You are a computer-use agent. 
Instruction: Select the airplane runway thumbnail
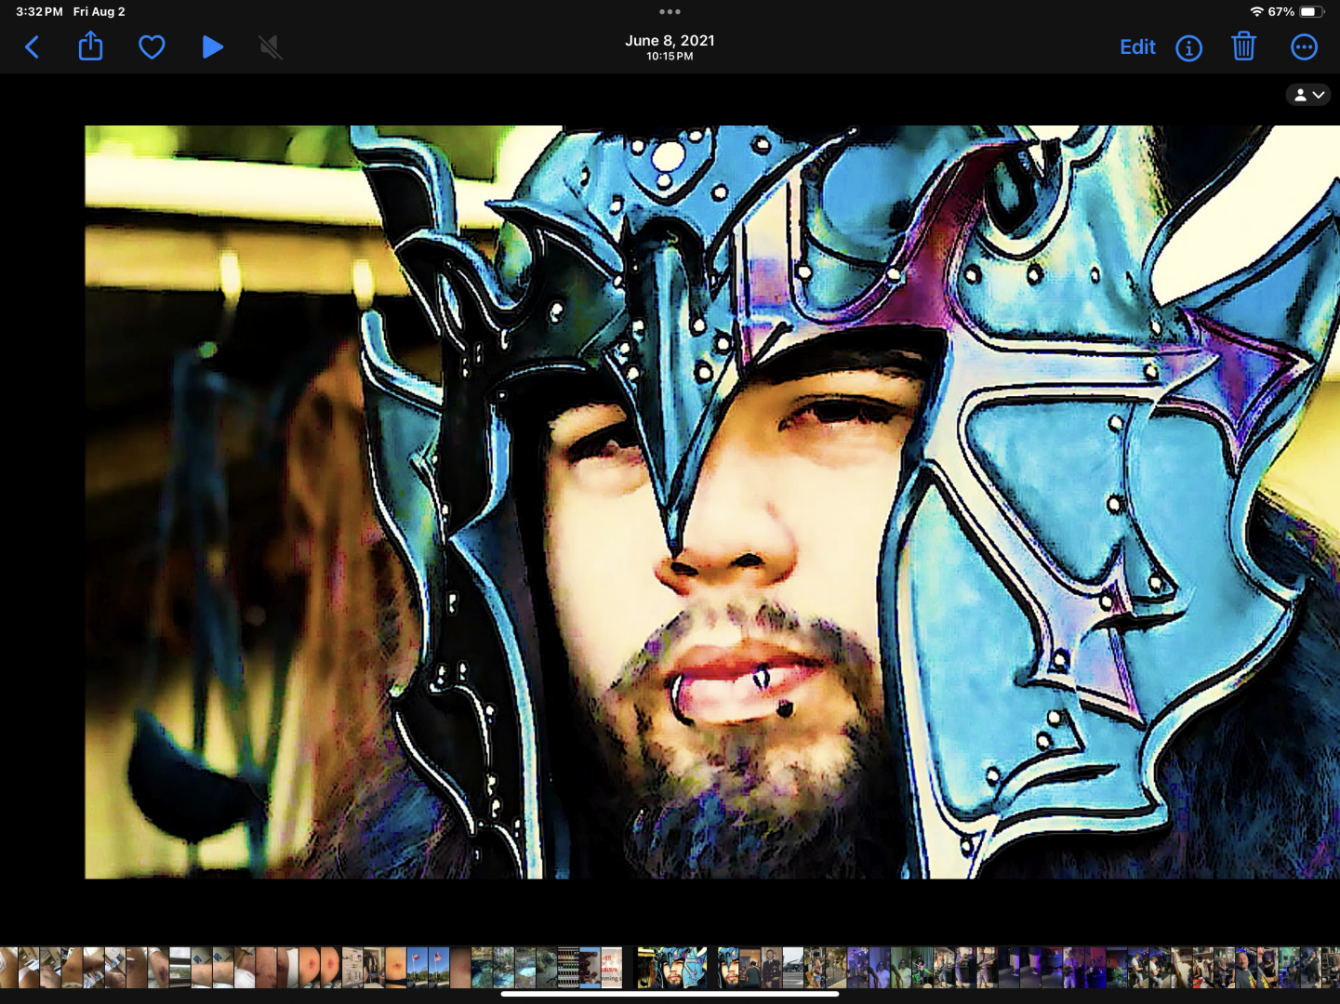tap(792, 968)
